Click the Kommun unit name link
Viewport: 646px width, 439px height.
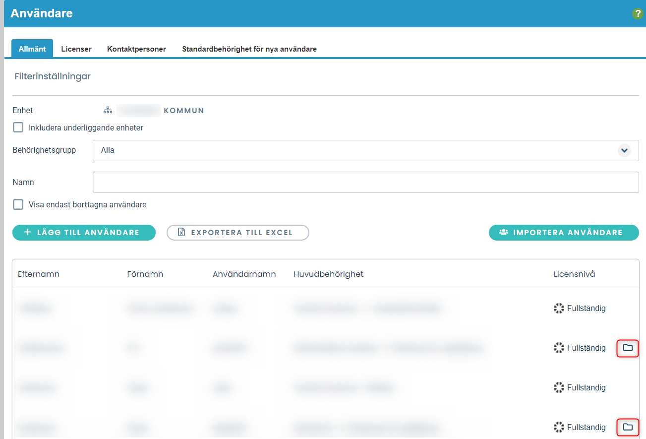point(183,111)
